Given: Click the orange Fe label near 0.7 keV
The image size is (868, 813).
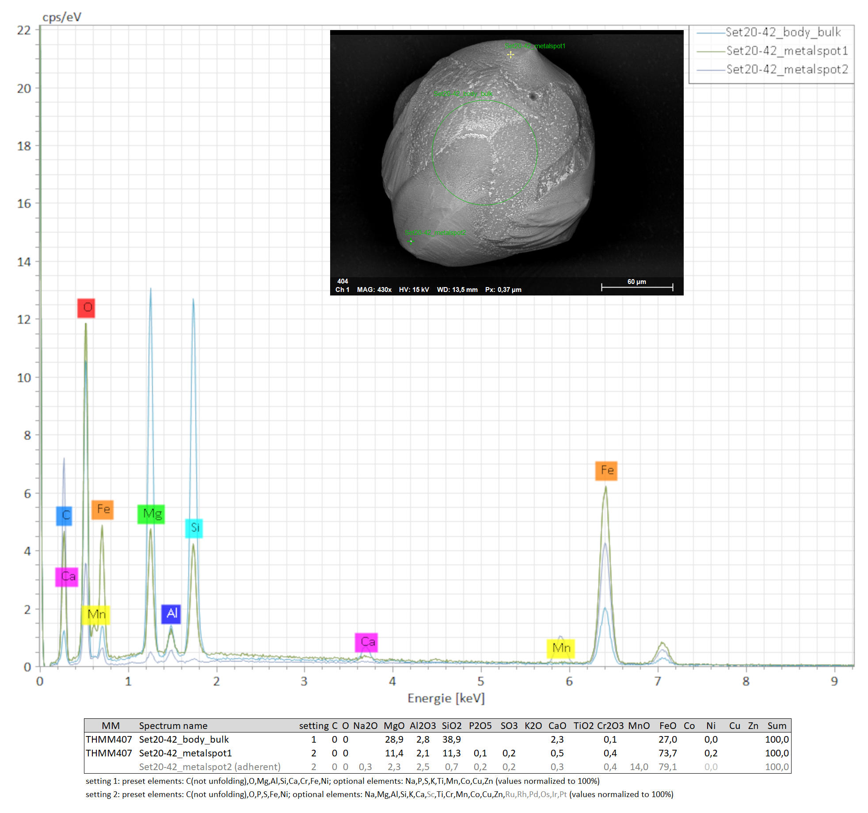Looking at the screenshot, I should tap(103, 510).
